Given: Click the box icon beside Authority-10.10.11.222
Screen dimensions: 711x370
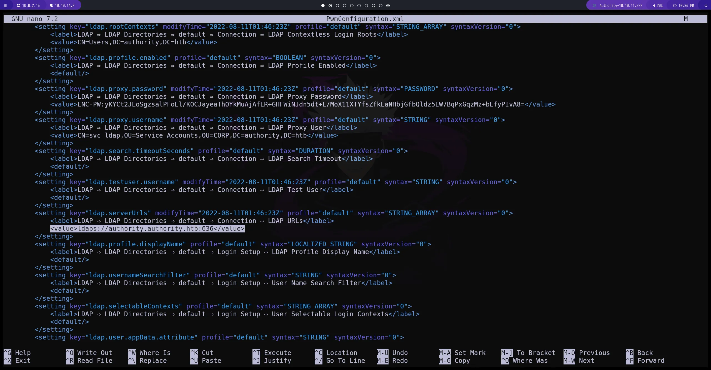Looking at the screenshot, I should (x=595, y=5).
